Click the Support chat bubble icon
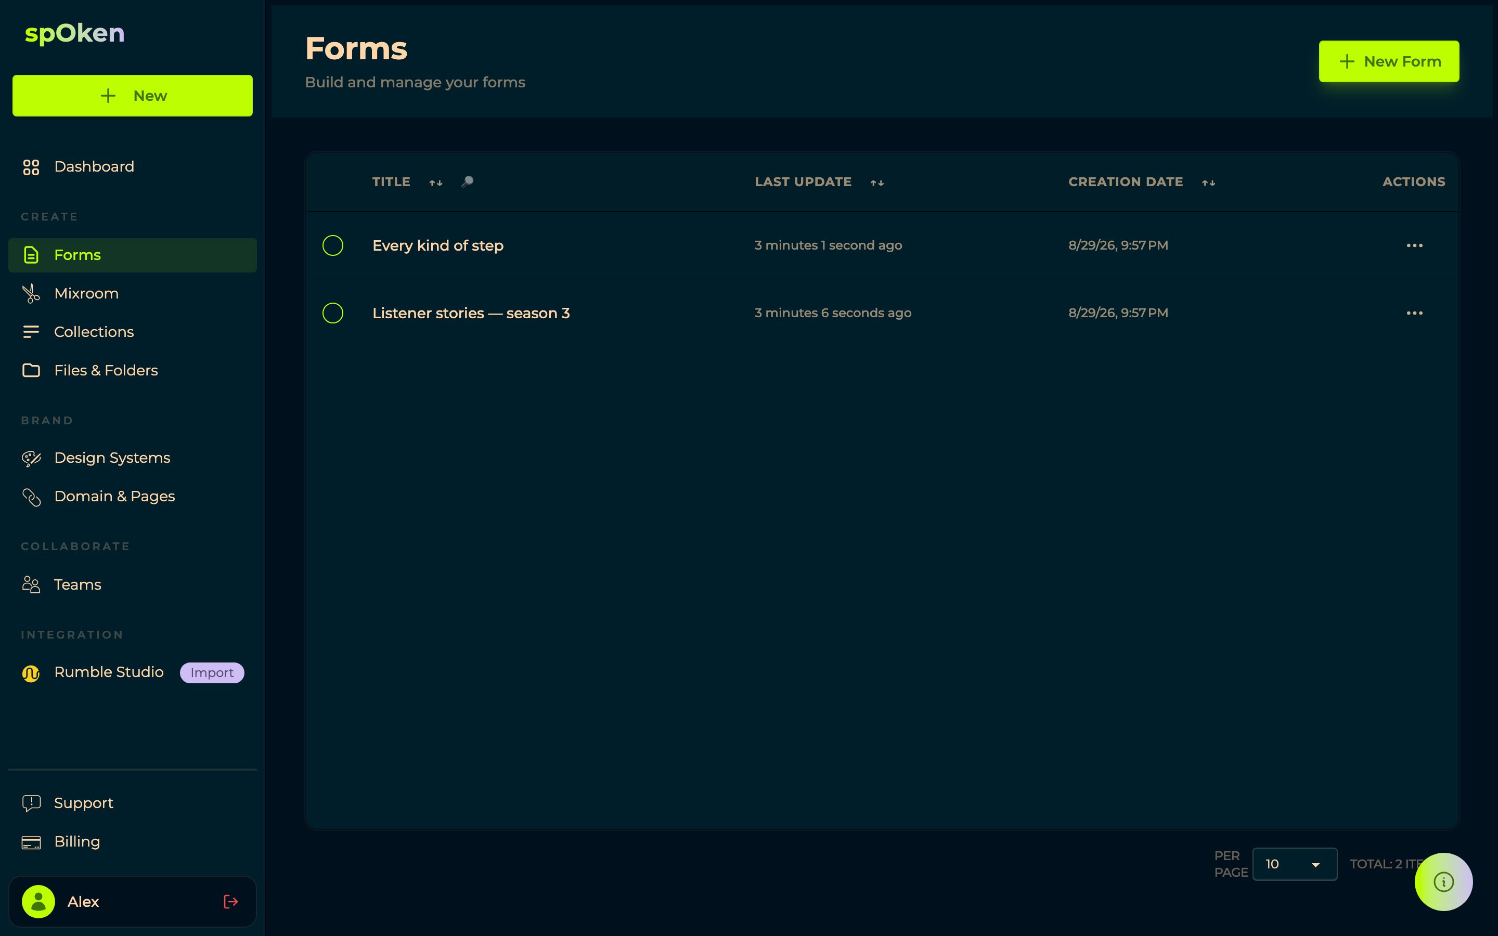The height and width of the screenshot is (936, 1498). pyautogui.click(x=31, y=803)
